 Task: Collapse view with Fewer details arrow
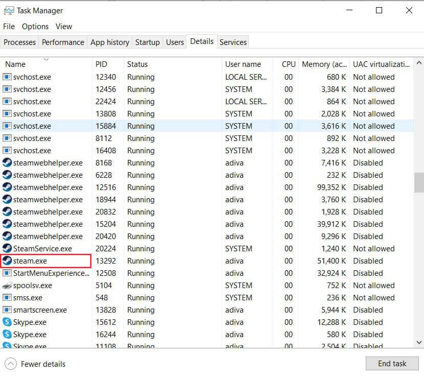coord(11,364)
